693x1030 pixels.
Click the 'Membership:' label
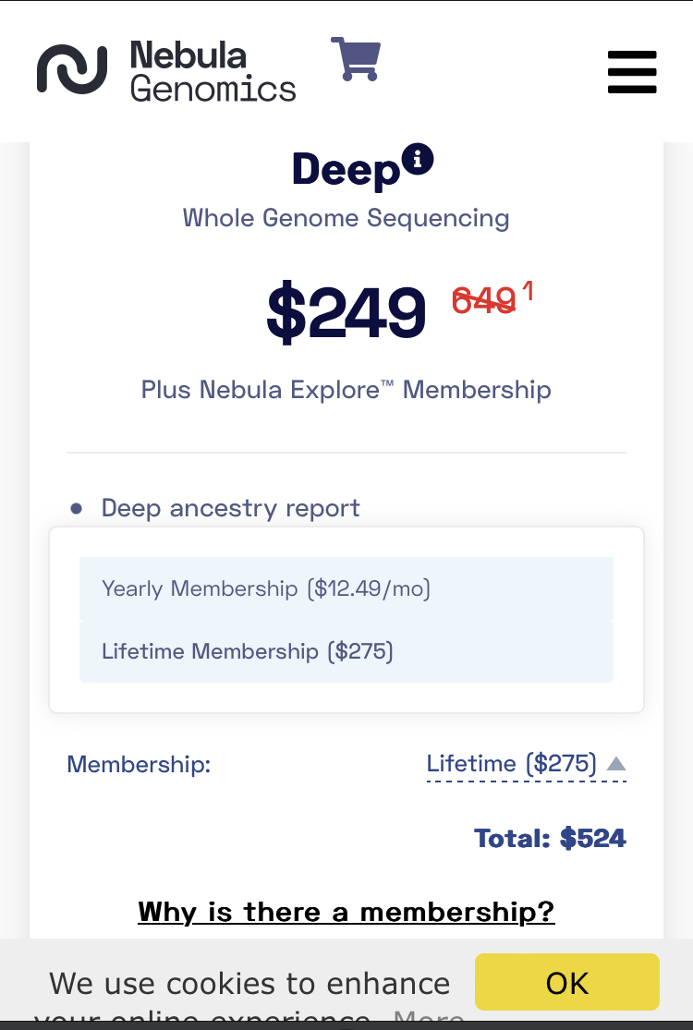pos(139,764)
